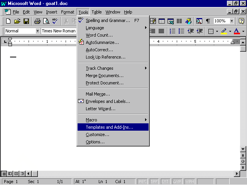Toggle the Document Map icon

click(199, 21)
